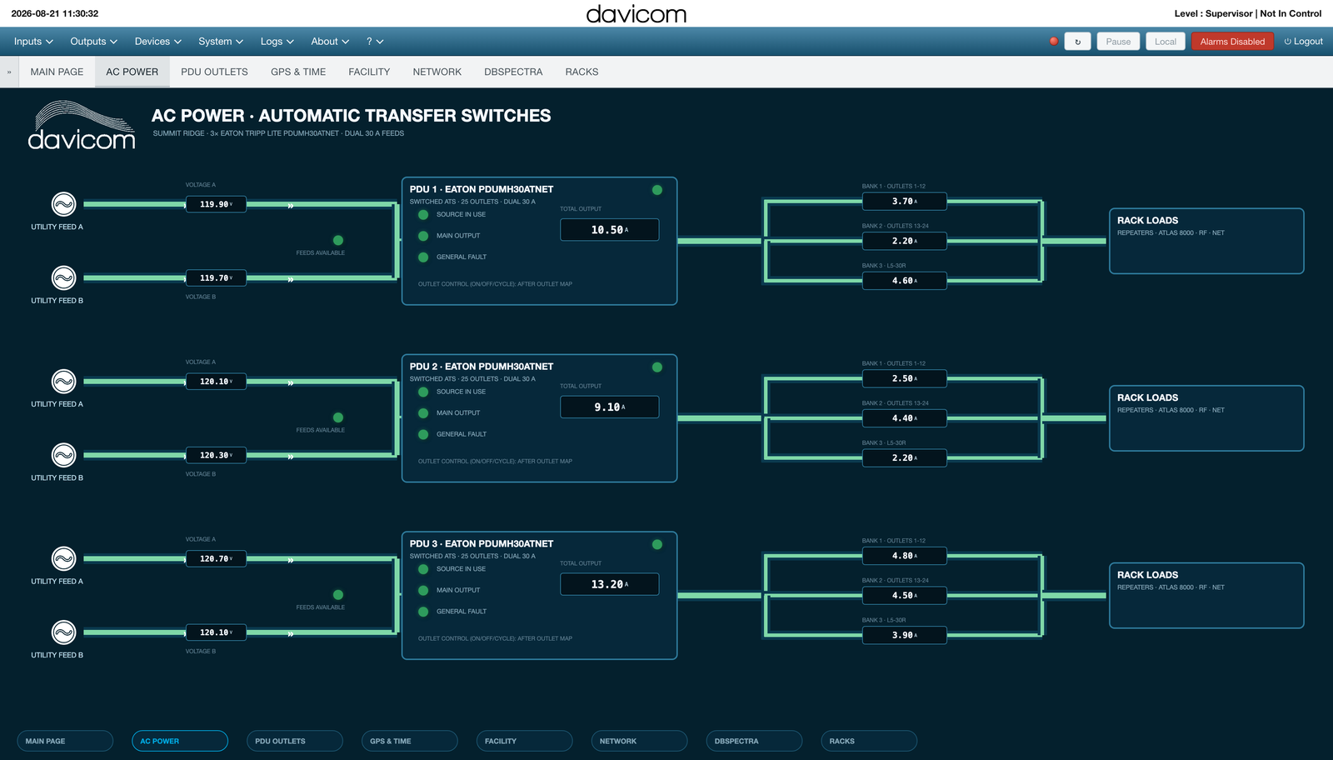Click the PDU 1 Utility Feed B sine-wave icon
The width and height of the screenshot is (1333, 760).
pos(64,277)
